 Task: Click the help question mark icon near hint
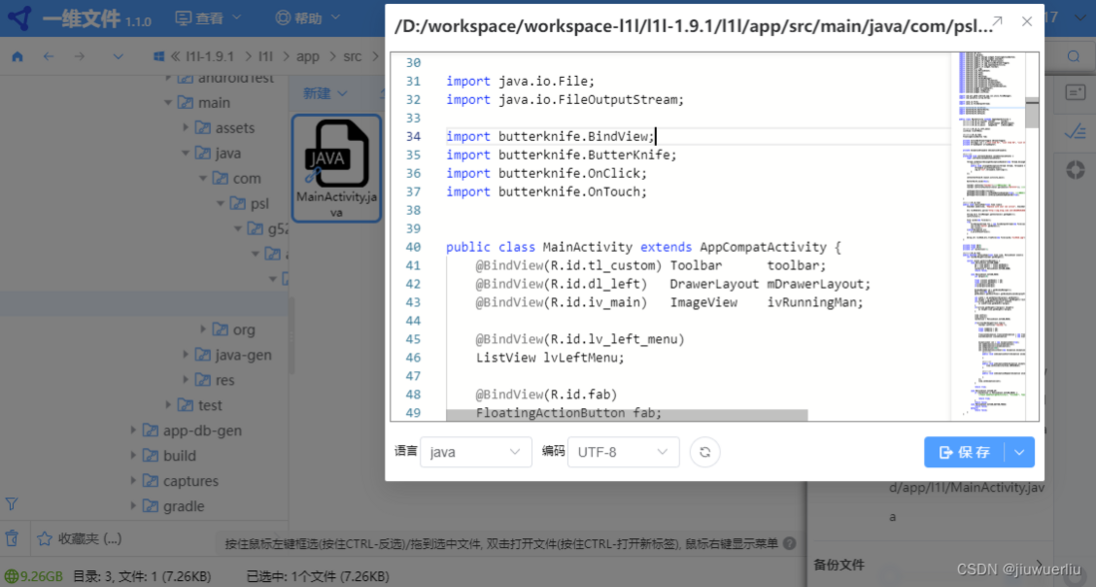point(790,543)
